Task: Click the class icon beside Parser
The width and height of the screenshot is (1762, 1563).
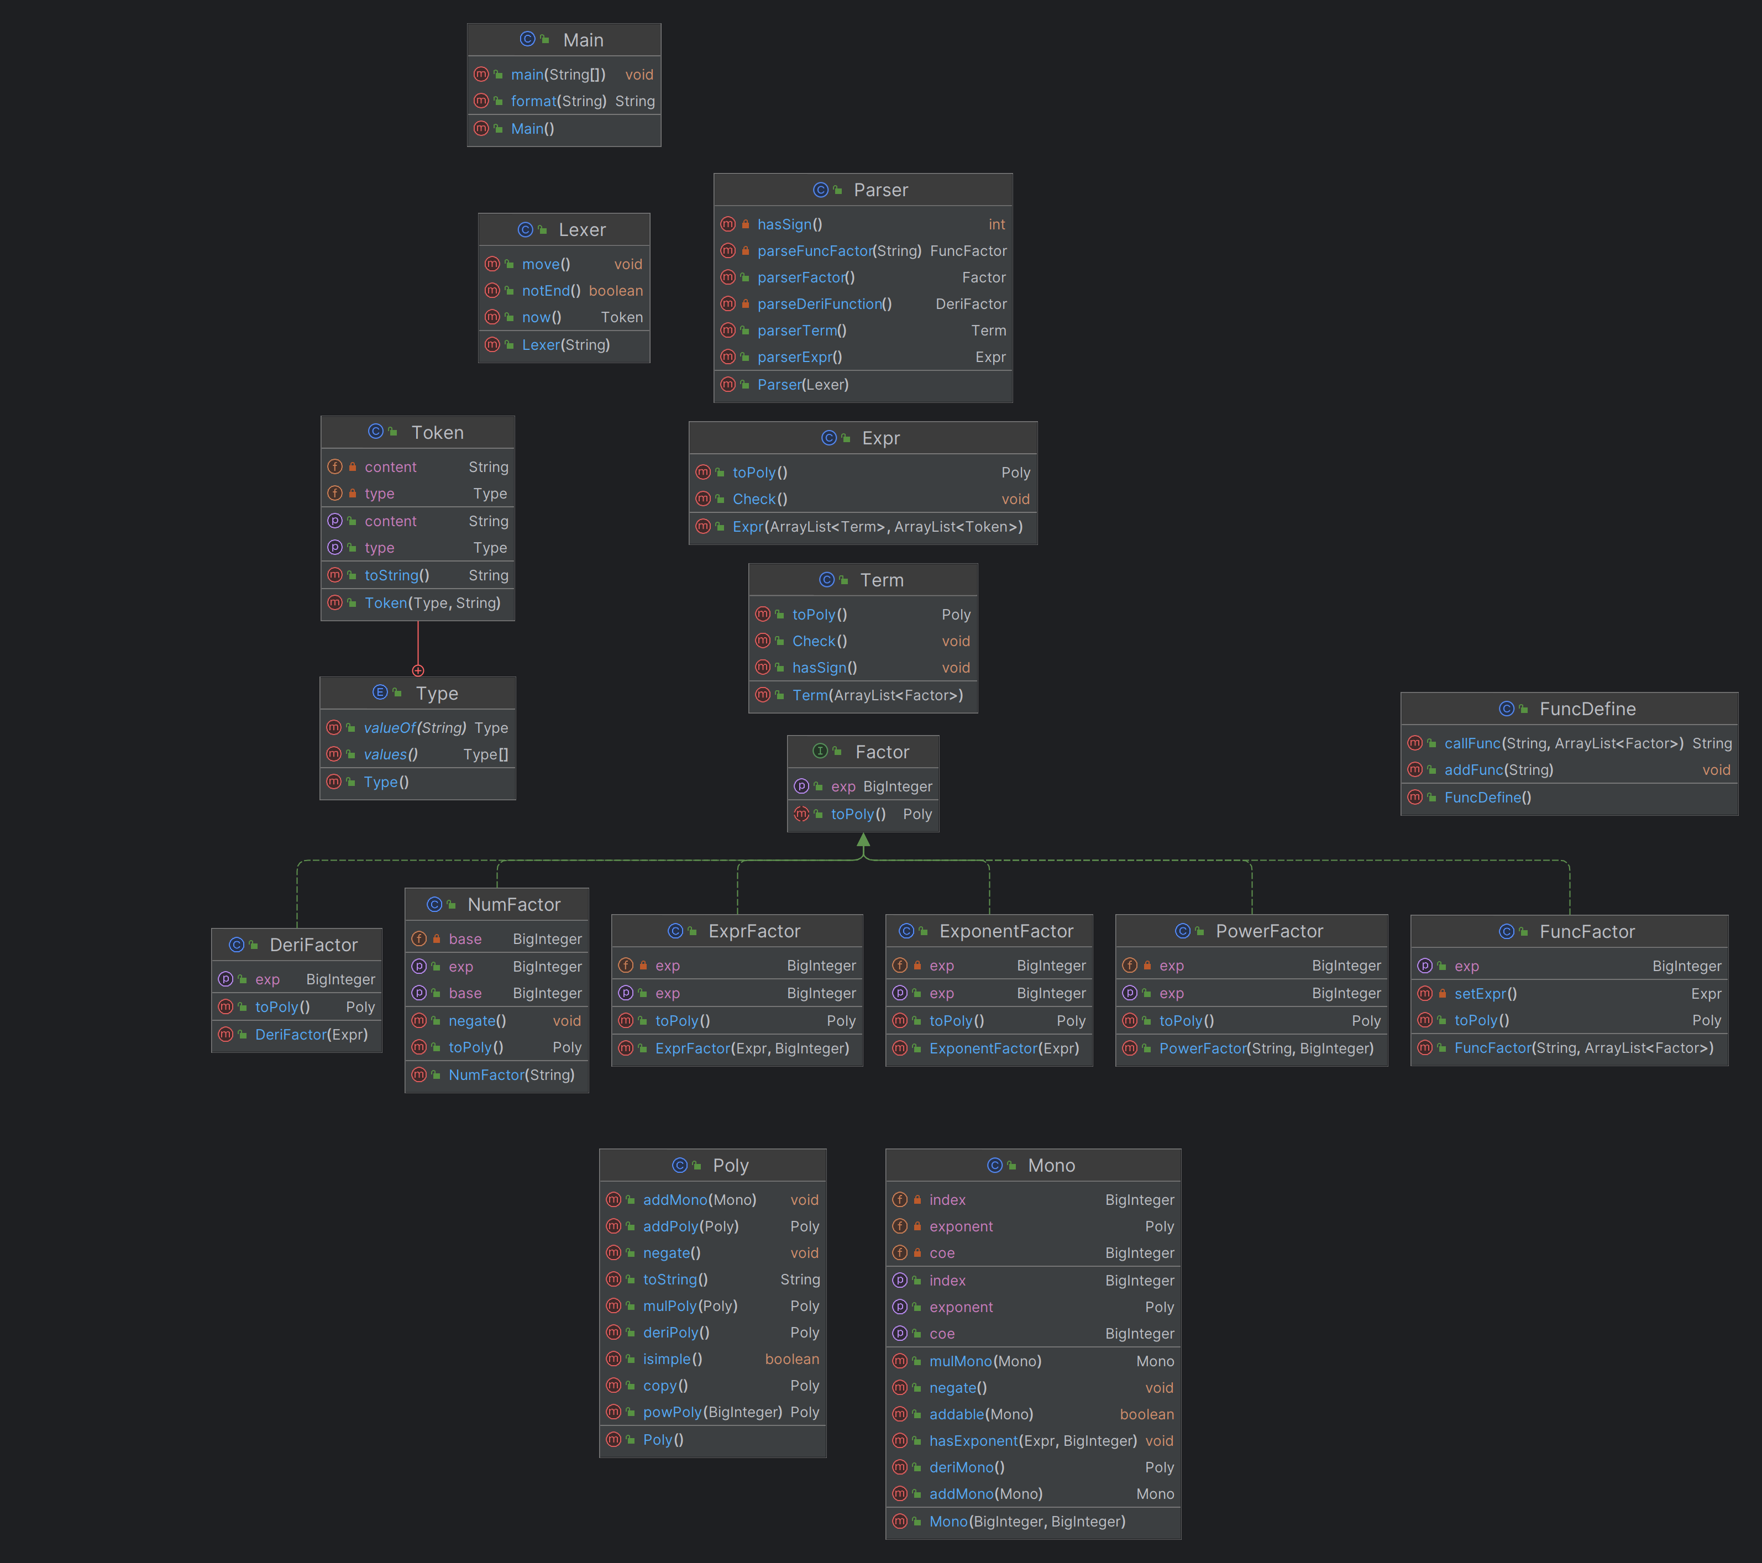Action: click(820, 190)
